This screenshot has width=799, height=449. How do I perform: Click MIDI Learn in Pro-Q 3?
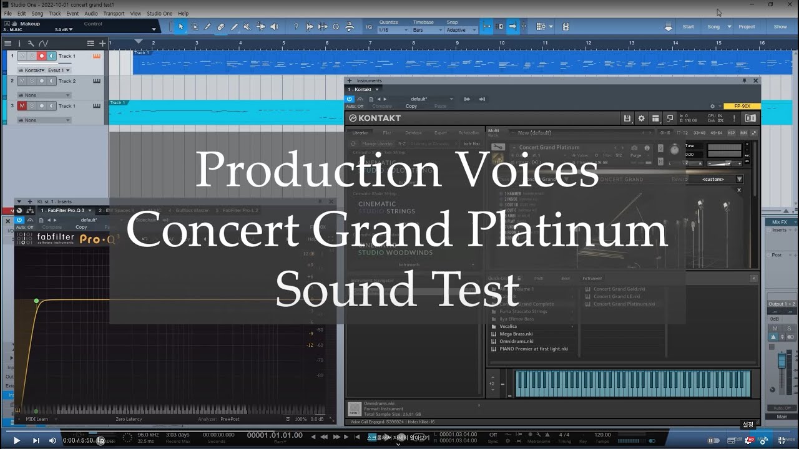(37, 419)
